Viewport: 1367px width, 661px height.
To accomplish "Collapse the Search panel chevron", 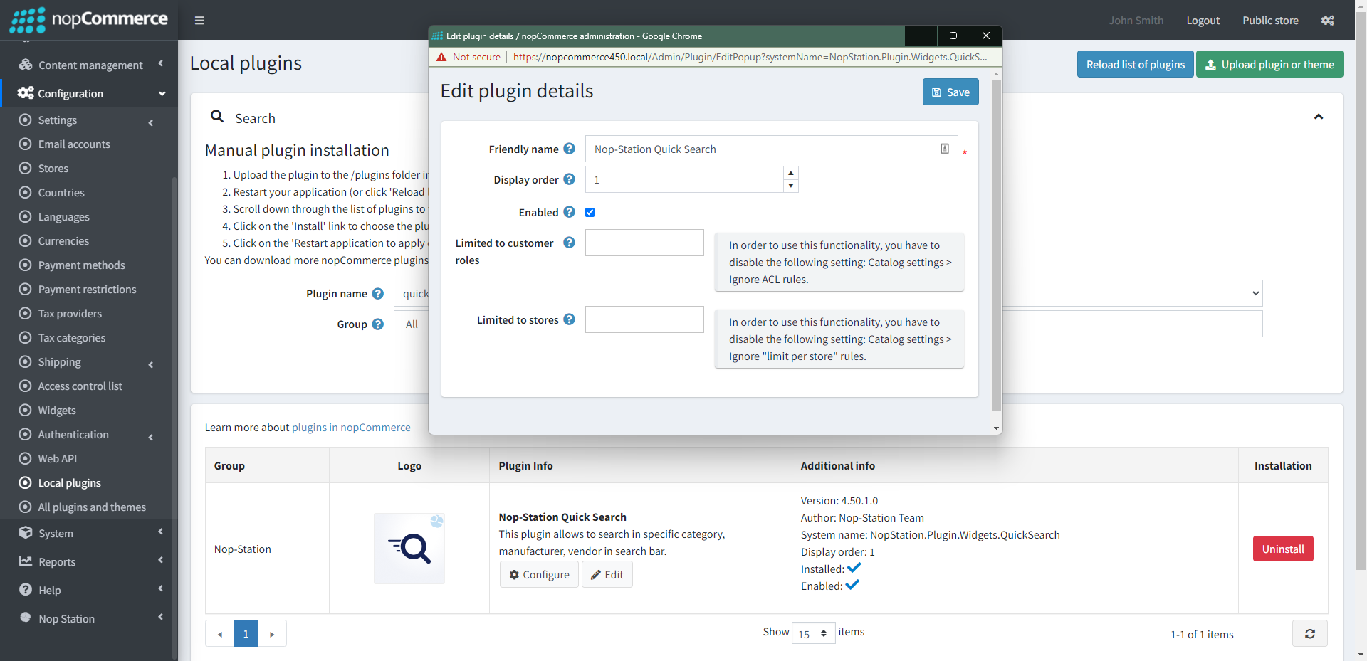I will pos(1319,117).
